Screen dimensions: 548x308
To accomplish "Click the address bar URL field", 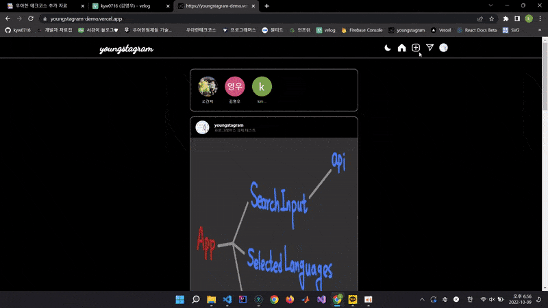I will point(259,19).
